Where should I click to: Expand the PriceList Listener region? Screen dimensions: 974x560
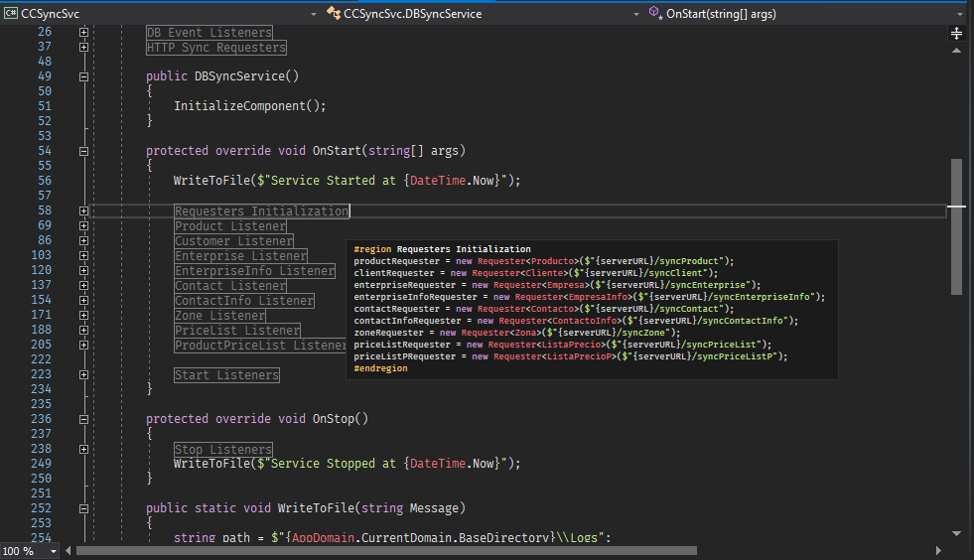pyautogui.click(x=83, y=330)
